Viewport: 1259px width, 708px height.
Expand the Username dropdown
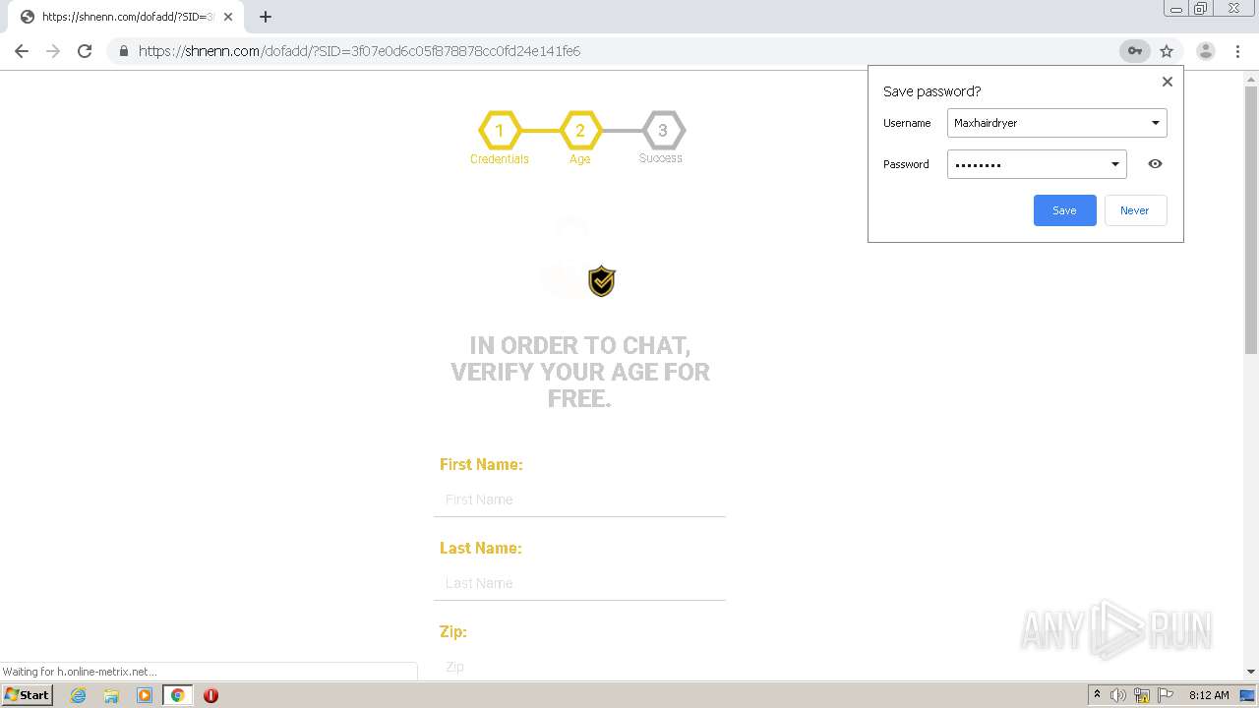[x=1156, y=123]
